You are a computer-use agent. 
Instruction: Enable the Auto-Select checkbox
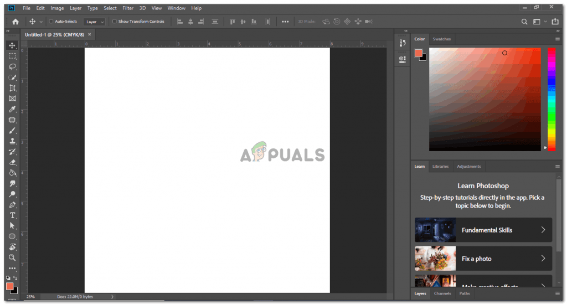[x=51, y=22]
